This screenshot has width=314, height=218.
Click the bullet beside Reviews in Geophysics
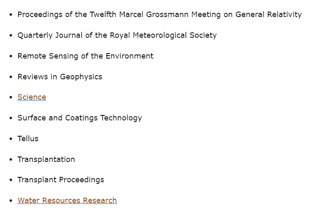coord(11,77)
